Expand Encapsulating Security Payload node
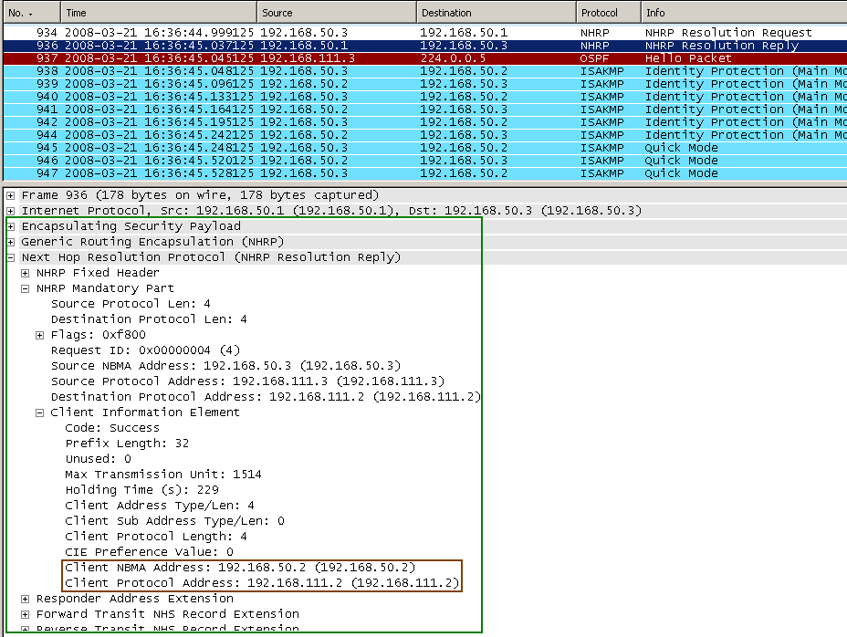The image size is (847, 637). (10, 226)
